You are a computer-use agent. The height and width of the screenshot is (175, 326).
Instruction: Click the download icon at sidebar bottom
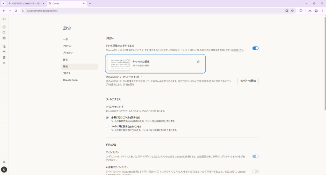pos(4,161)
